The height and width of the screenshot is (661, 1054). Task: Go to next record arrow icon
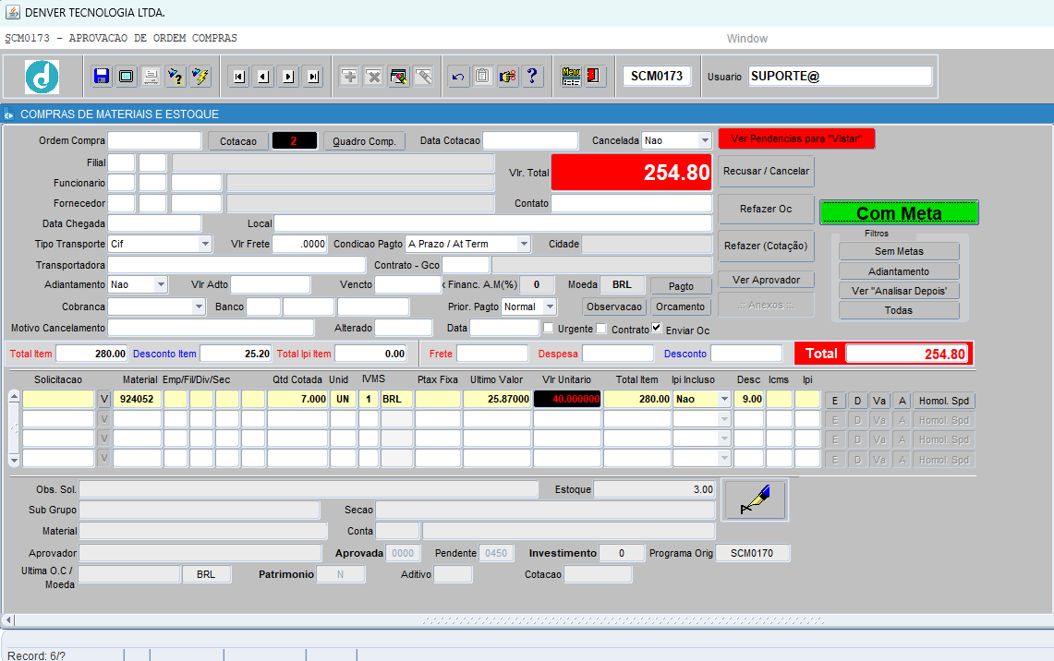click(x=288, y=77)
